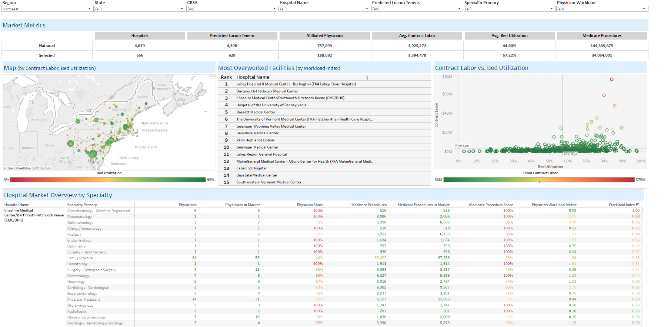Select the Avg. Bed Utilization column header

(510, 36)
